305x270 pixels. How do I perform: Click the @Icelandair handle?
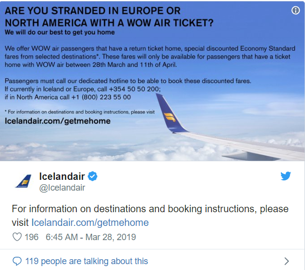(62, 188)
